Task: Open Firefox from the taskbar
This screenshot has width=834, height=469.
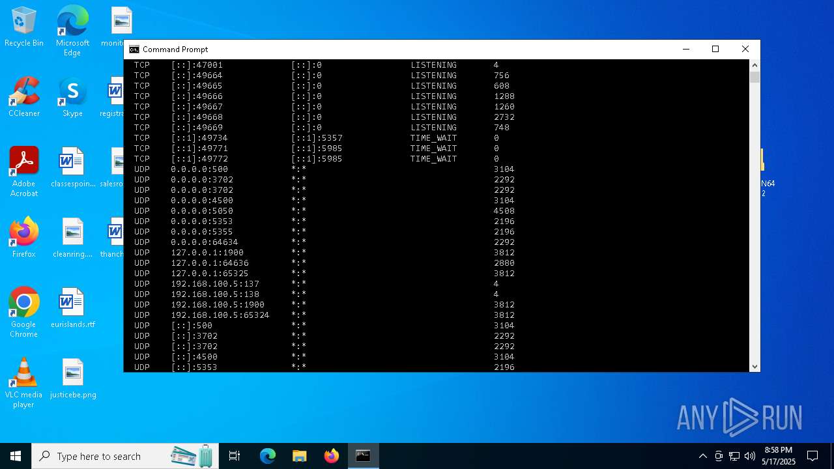Action: [x=331, y=456]
